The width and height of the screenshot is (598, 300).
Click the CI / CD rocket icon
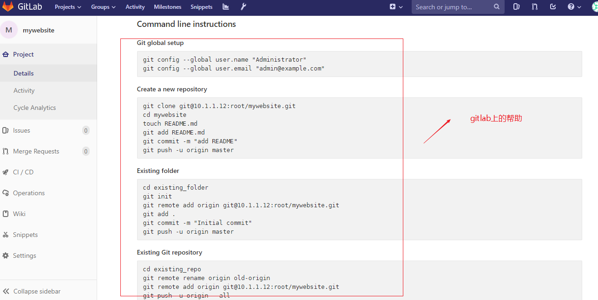click(6, 172)
